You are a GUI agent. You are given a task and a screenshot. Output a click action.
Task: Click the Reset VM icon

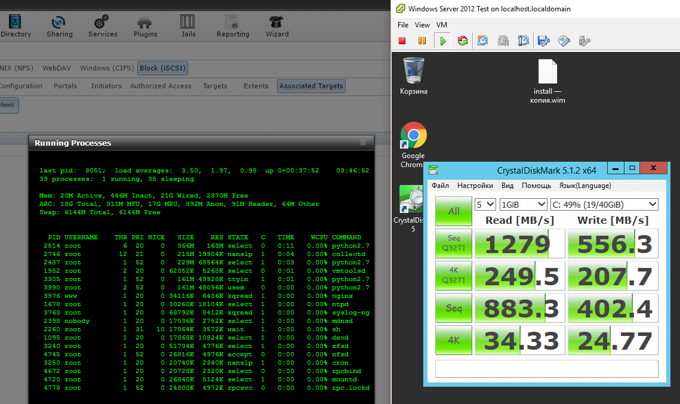point(462,41)
